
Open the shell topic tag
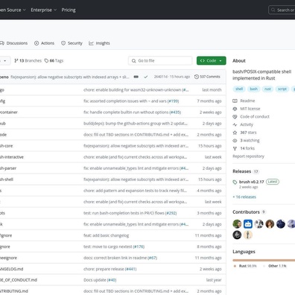click(x=239, y=89)
